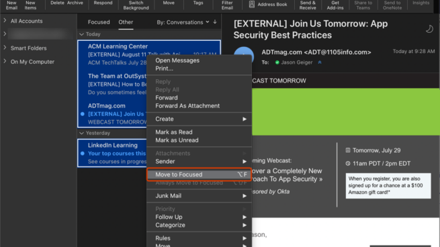
Task: Expand the All Accounts folder tree
Action: 5,20
